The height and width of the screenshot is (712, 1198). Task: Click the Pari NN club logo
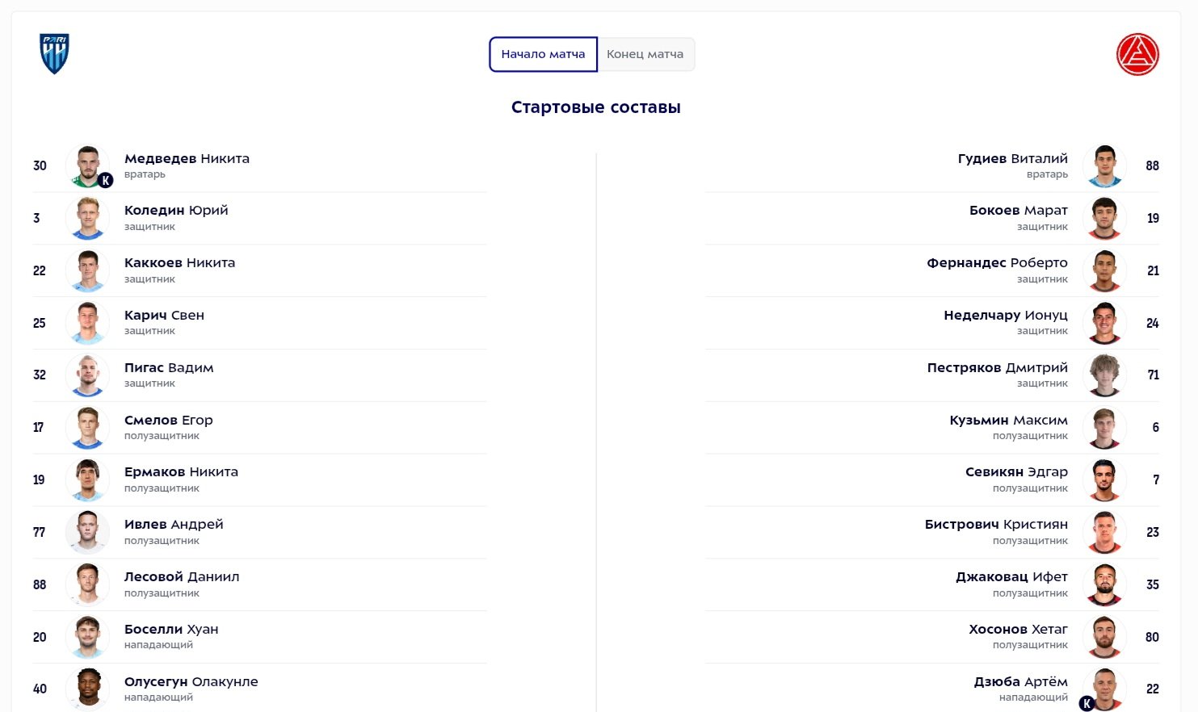tap(54, 54)
